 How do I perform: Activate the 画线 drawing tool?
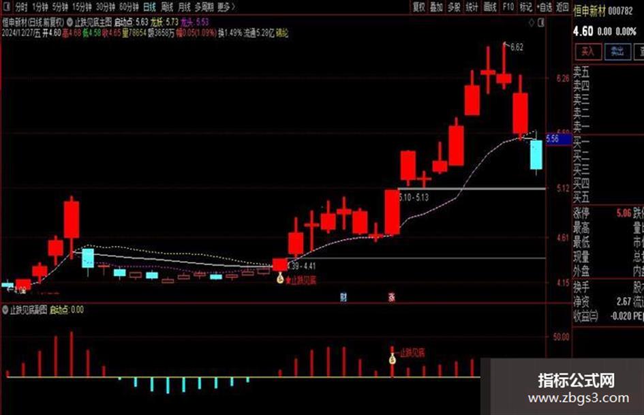[x=490, y=7]
